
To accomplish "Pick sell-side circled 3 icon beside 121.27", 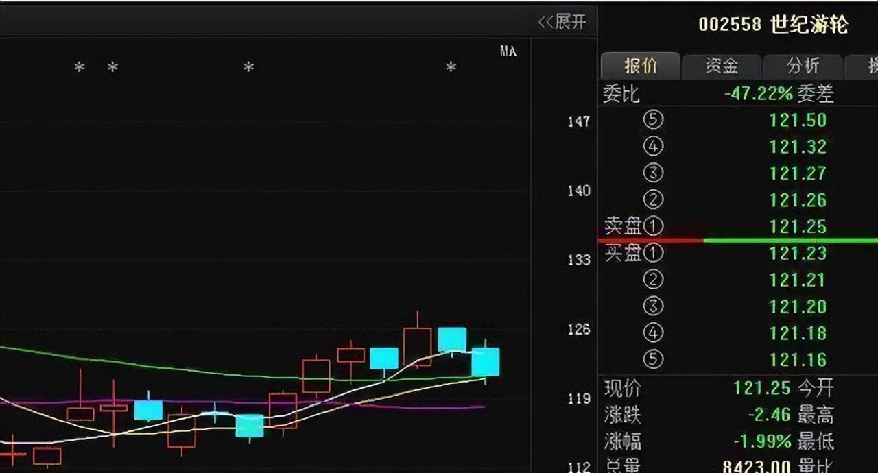I will click(653, 173).
